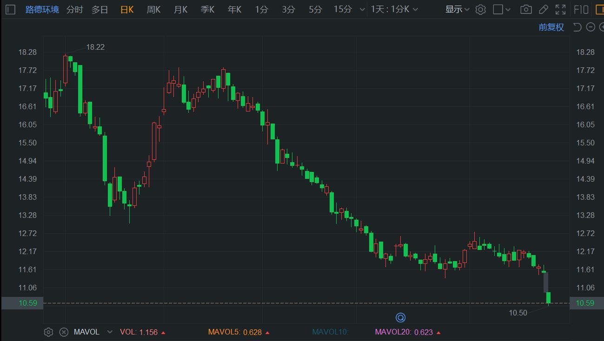Click the @ event marker on timeline
Screen dimensions: 604x341
[400, 318]
